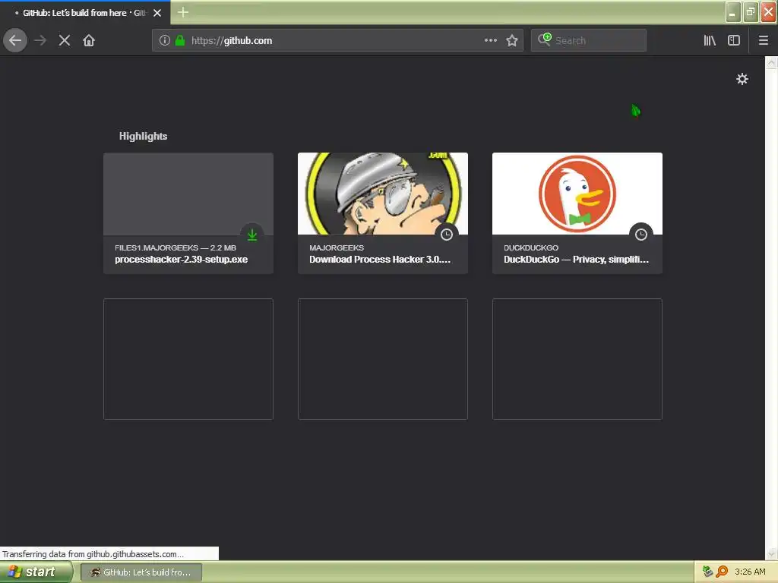Open new tab page settings gear

click(x=742, y=79)
